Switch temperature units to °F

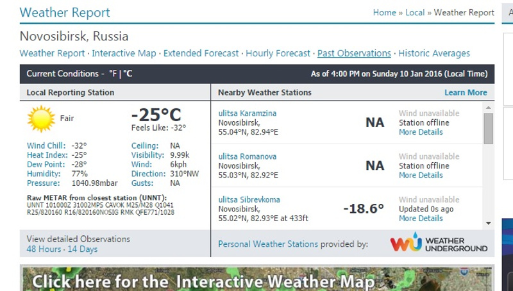pos(113,74)
